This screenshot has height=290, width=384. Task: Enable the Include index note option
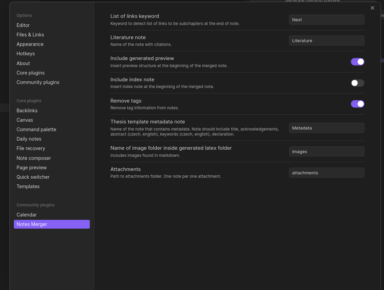(357, 83)
